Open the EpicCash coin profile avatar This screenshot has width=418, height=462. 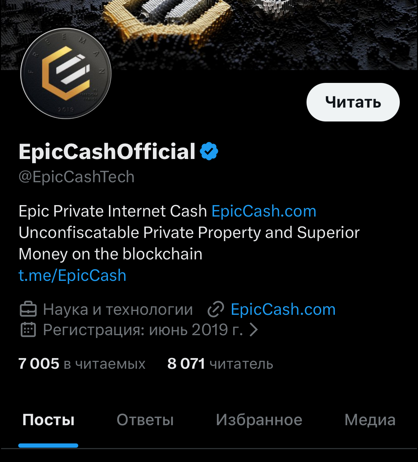tap(66, 74)
